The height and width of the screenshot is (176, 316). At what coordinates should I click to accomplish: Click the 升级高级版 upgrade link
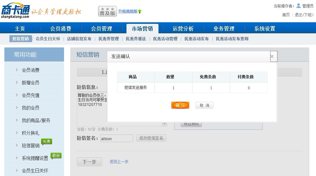pyautogui.click(x=128, y=11)
